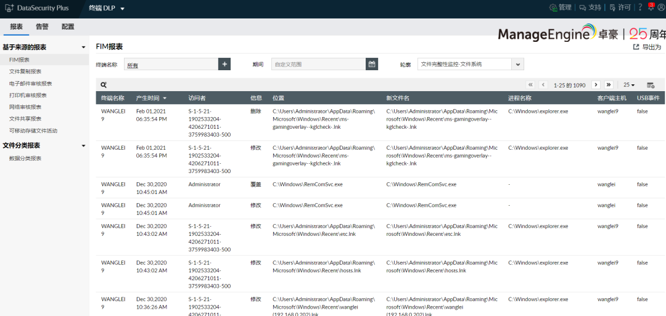Open the 终端 DLP module dropdown
Screen dimensions: 666x316
[x=107, y=8]
